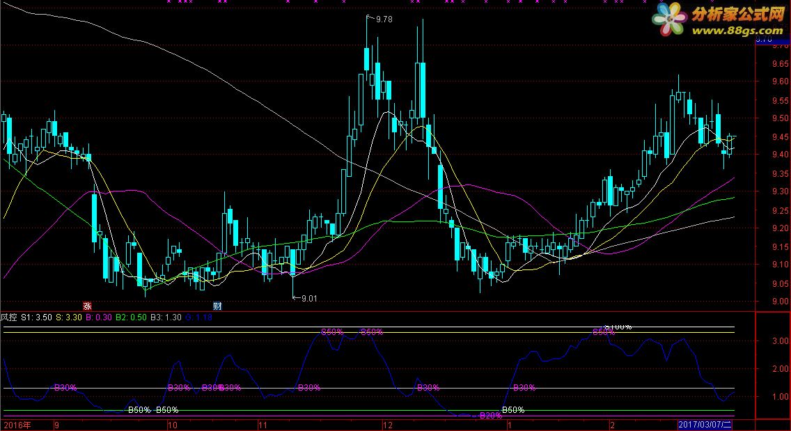Click 9.20 on the price axis
Image resolution: width=791 pixels, height=431 pixels.
point(781,228)
